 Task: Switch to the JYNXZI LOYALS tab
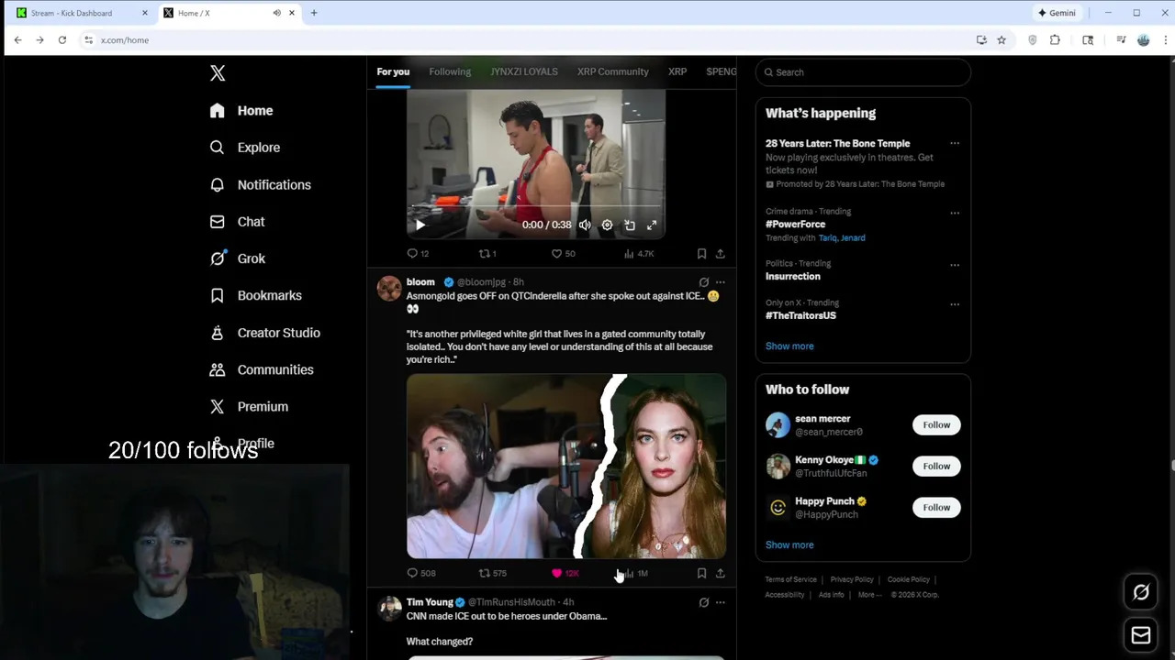point(524,71)
